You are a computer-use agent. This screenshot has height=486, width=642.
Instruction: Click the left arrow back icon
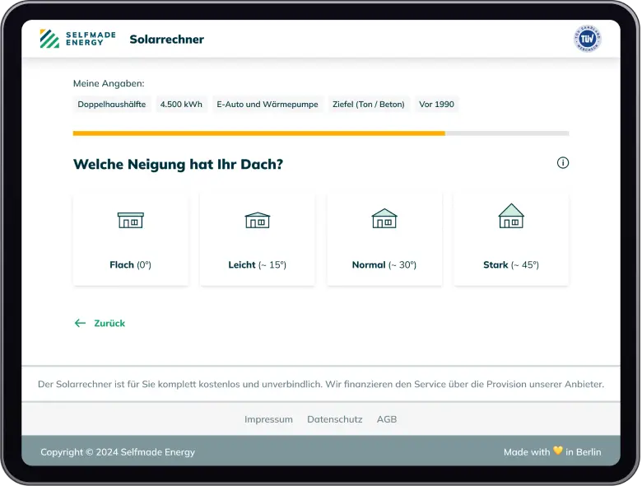pyautogui.click(x=80, y=324)
